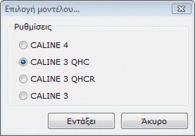The width and height of the screenshot is (195, 136).
Task: Click the empty radio circle beside CALINE 4
Action: [x=23, y=46]
